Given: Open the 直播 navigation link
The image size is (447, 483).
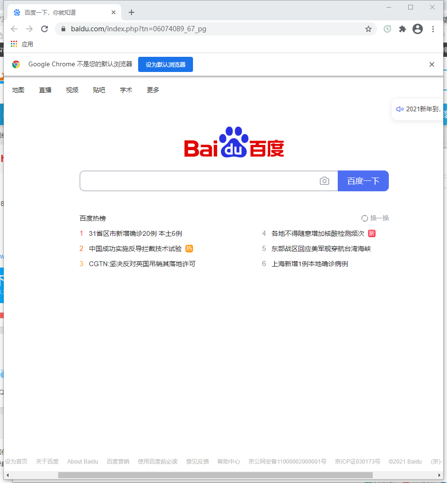Looking at the screenshot, I should [x=45, y=90].
